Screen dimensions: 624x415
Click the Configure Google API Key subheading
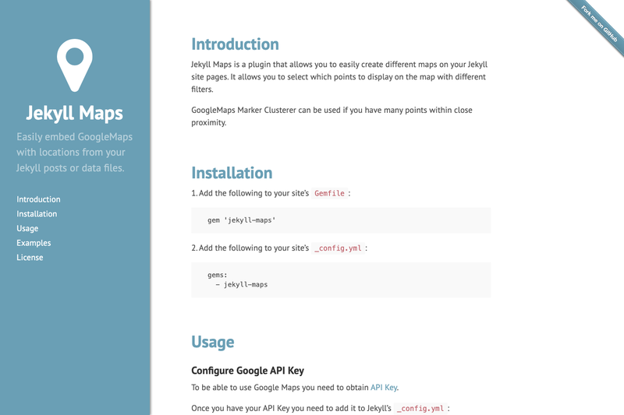[247, 371]
